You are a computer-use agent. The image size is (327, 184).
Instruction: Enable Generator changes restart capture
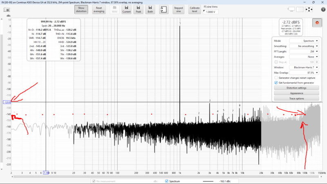tap(276, 77)
